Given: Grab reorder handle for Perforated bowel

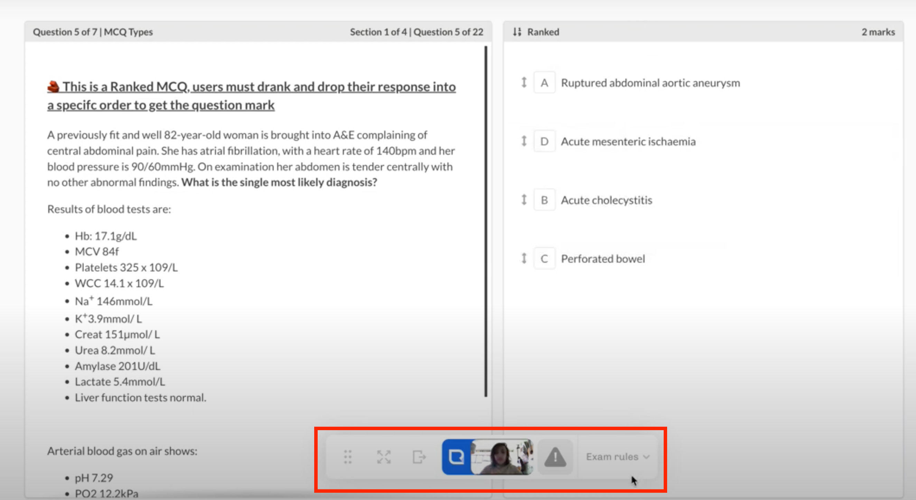Looking at the screenshot, I should 524,258.
